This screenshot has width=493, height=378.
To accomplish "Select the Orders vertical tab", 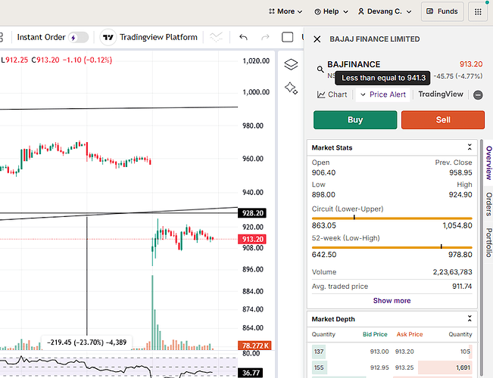I will [488, 204].
